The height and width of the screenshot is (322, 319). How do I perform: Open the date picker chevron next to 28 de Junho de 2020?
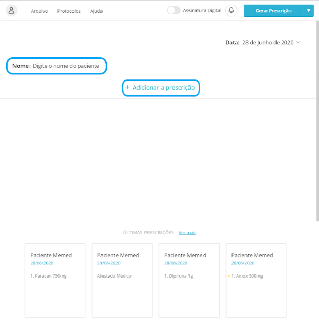[x=298, y=42]
